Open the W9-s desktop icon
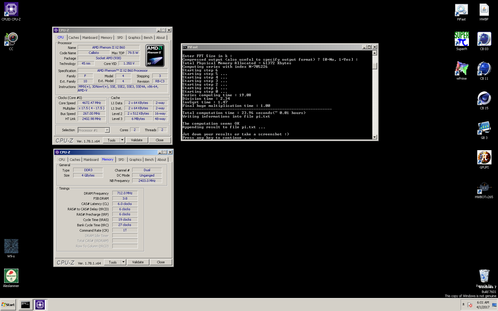498x311 pixels. tap(11, 249)
